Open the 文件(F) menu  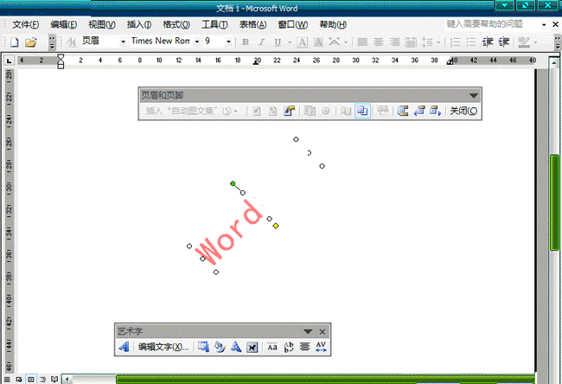(25, 24)
